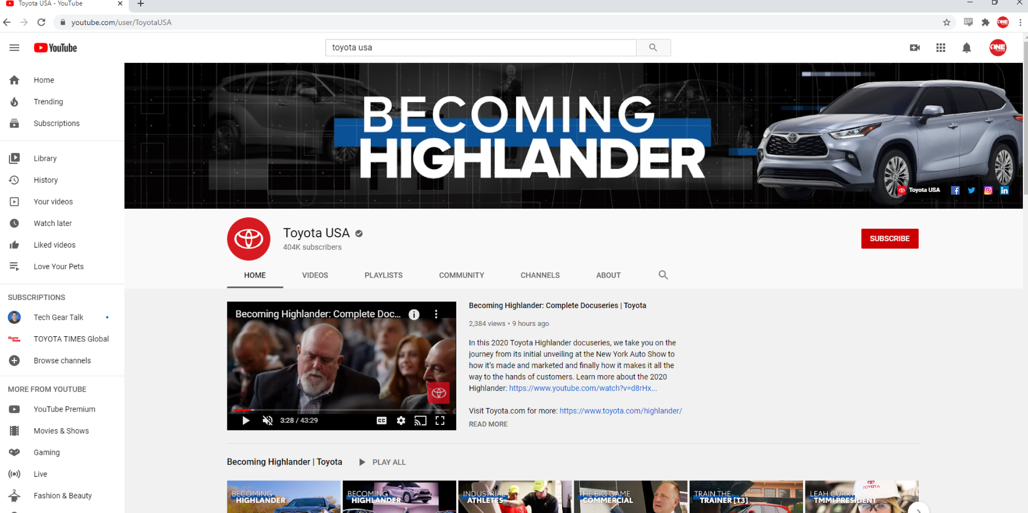The width and height of the screenshot is (1028, 513).
Task: Toggle closed captions on the video
Action: tap(382, 420)
